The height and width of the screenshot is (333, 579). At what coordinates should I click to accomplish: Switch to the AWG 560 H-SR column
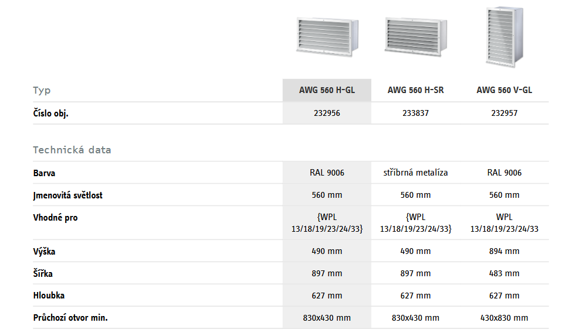click(415, 90)
